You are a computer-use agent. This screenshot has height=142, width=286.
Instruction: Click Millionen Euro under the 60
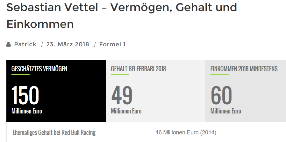(x=226, y=111)
